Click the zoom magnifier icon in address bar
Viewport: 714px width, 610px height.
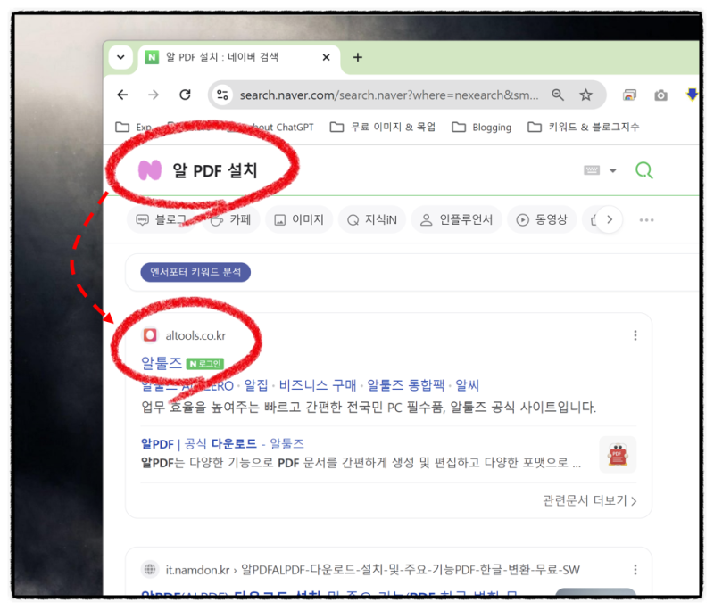[x=558, y=94]
